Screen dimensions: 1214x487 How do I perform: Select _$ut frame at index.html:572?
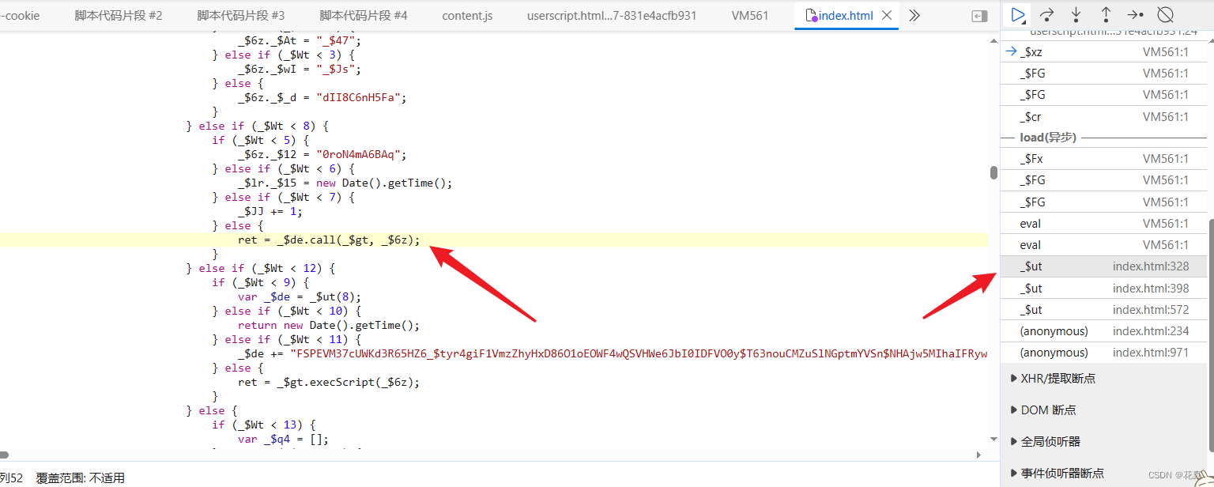pos(1104,310)
